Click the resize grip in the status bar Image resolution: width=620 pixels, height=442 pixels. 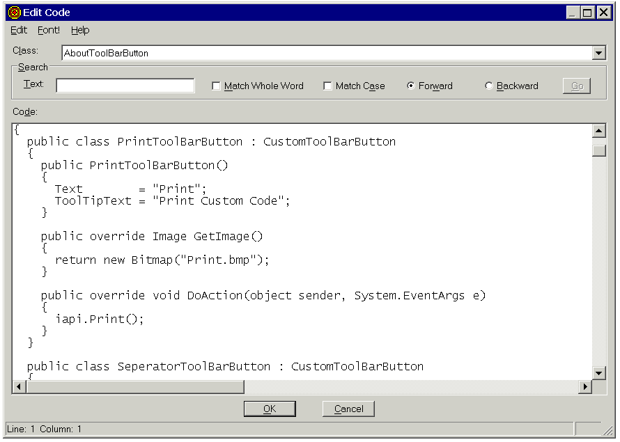(x=608, y=429)
